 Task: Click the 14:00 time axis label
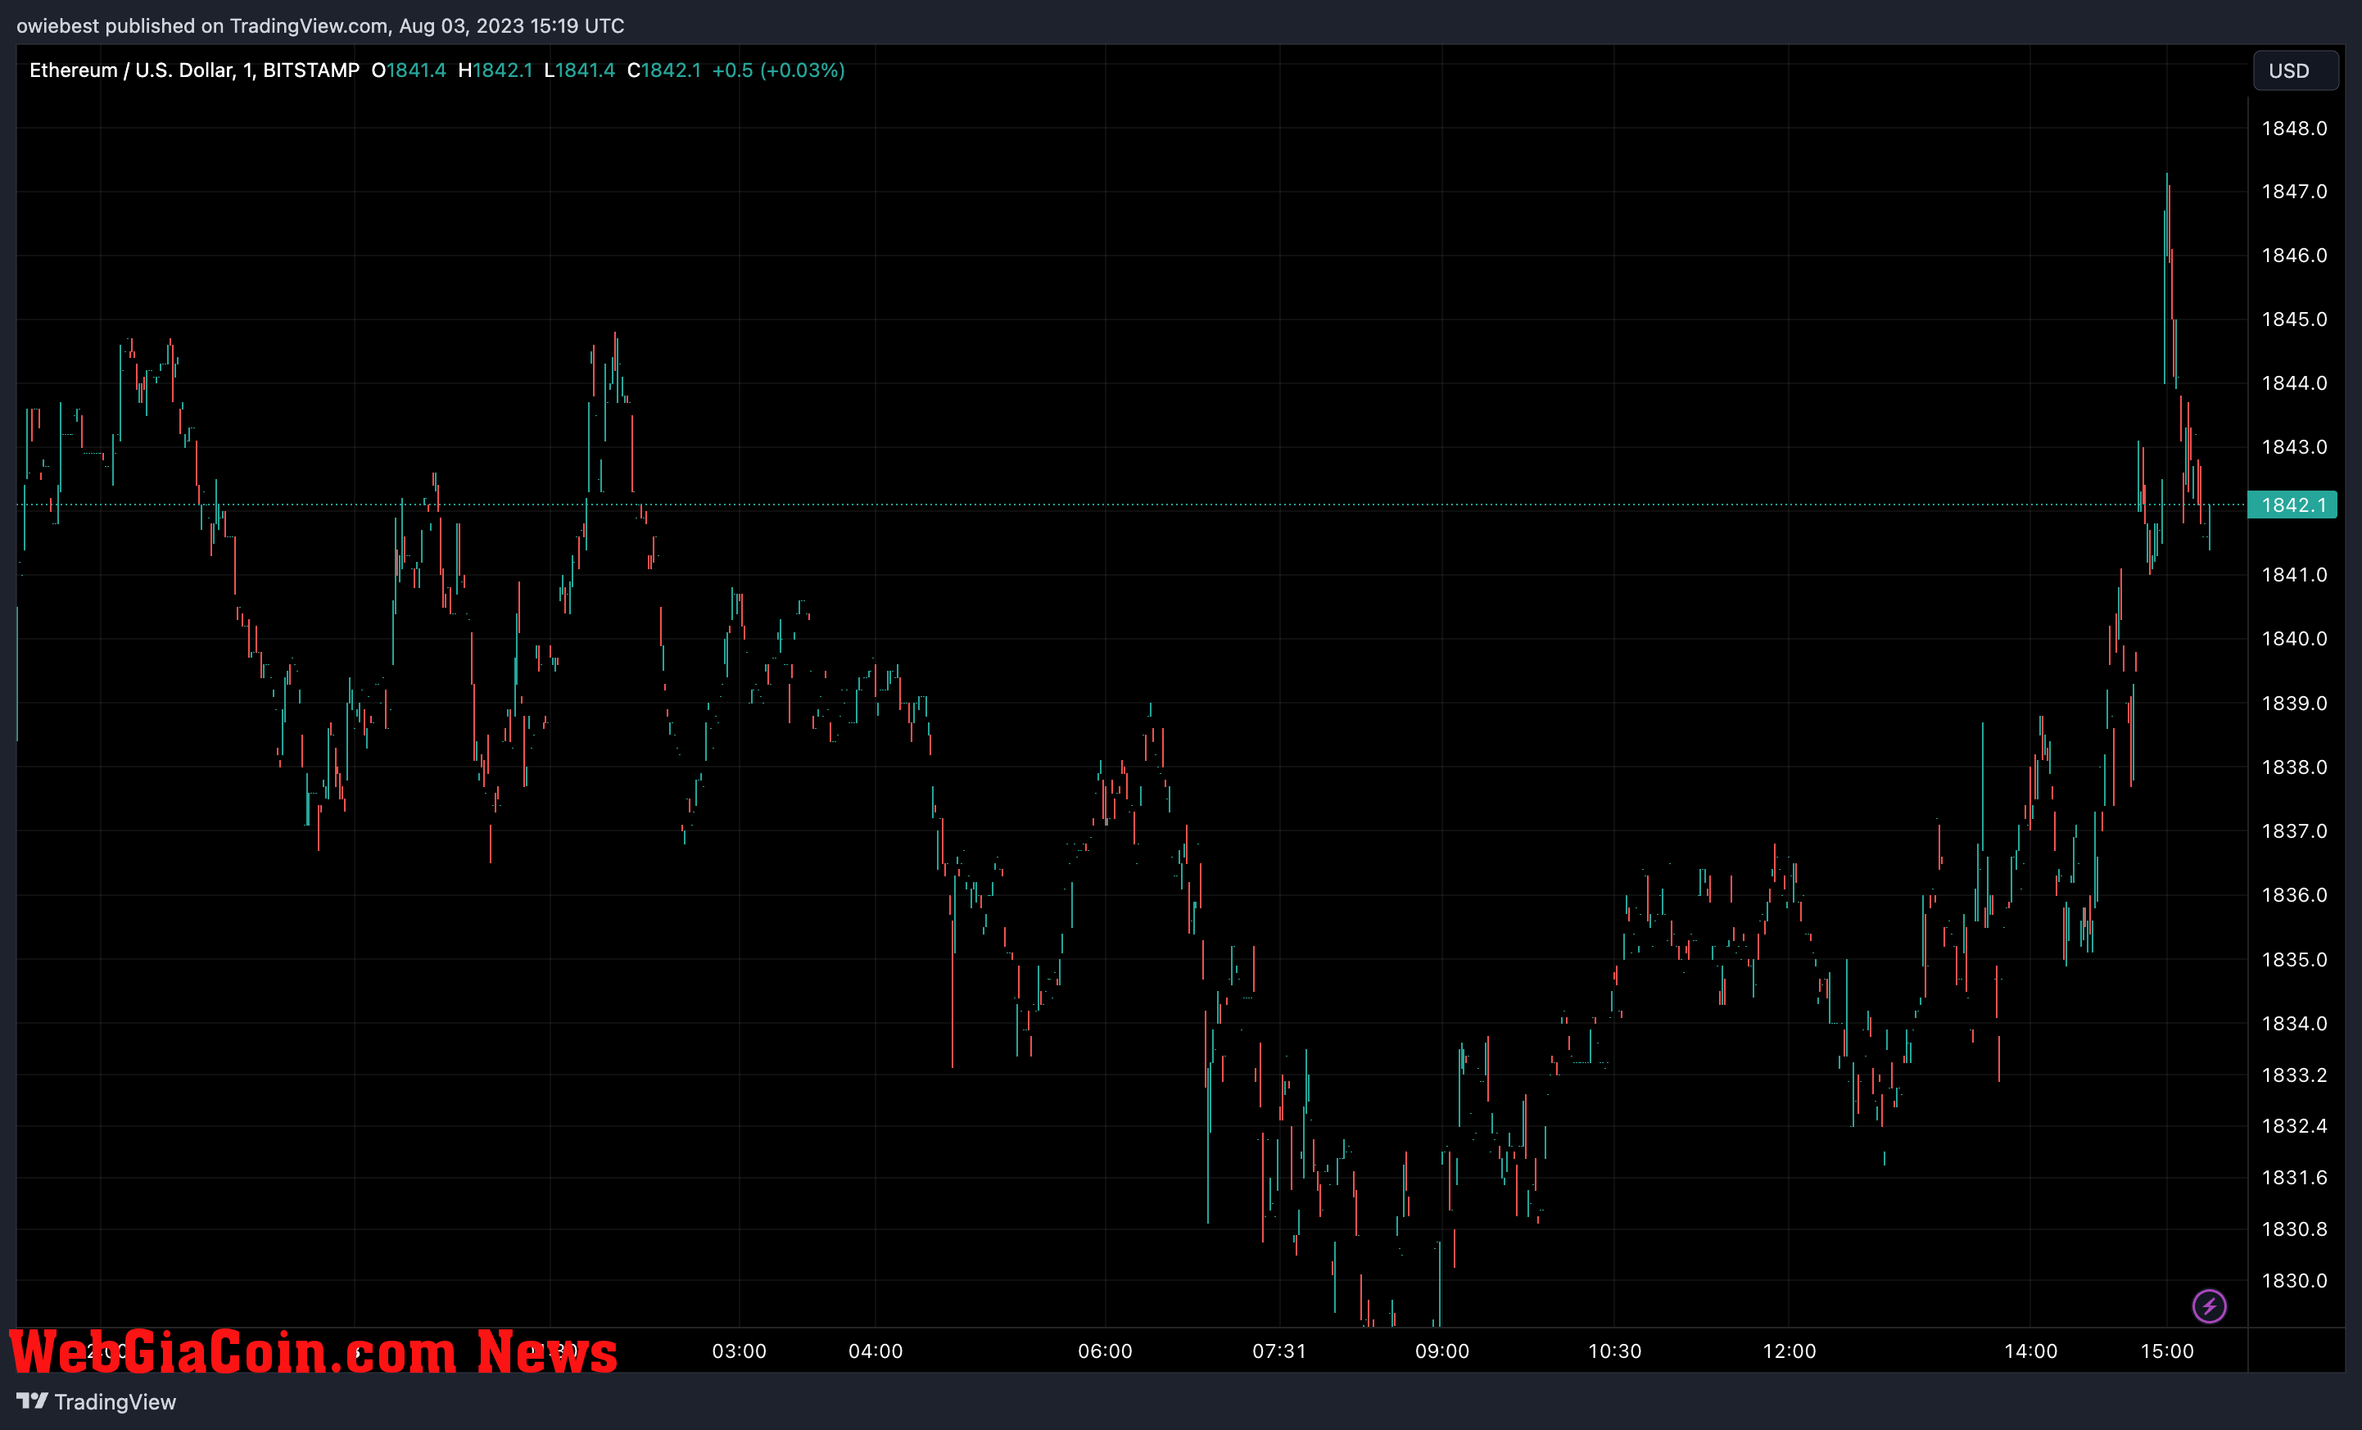[2031, 1351]
